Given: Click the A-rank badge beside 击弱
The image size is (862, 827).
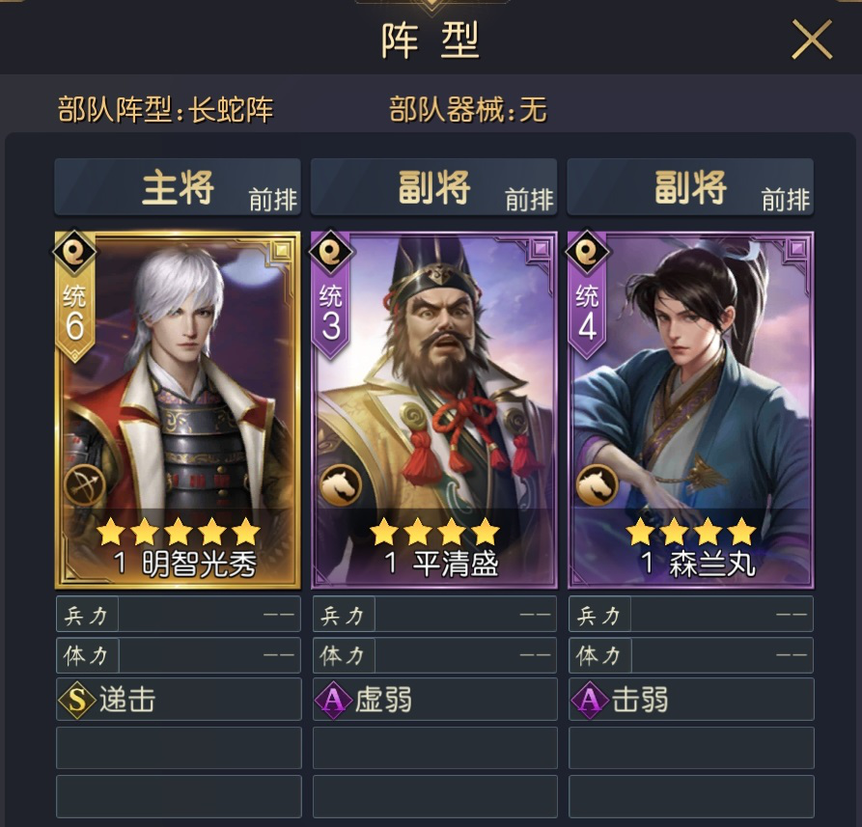Looking at the screenshot, I should pos(590,700).
